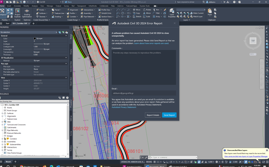Toggle drawing grid display in status bar
This screenshot has height=167, width=269.
tap(155, 162)
